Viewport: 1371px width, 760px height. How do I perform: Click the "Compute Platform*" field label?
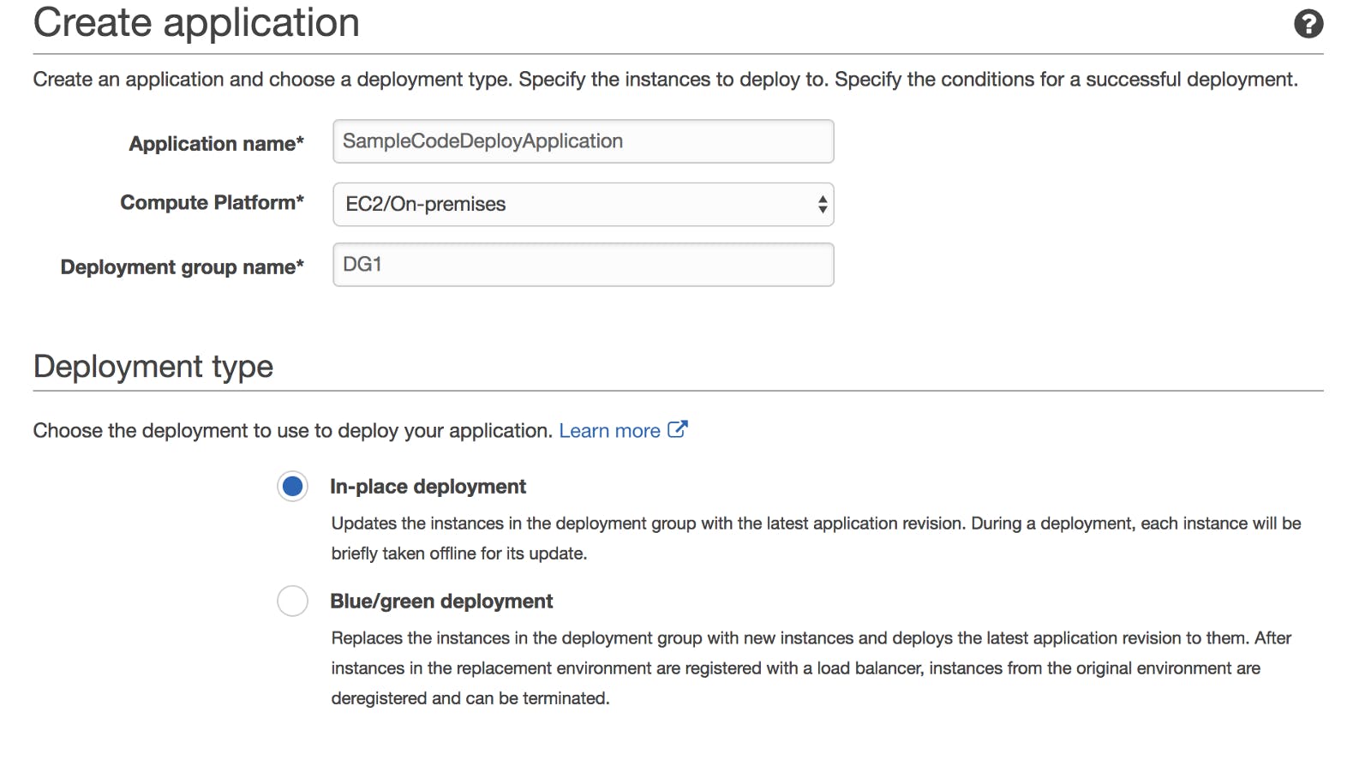click(x=212, y=203)
